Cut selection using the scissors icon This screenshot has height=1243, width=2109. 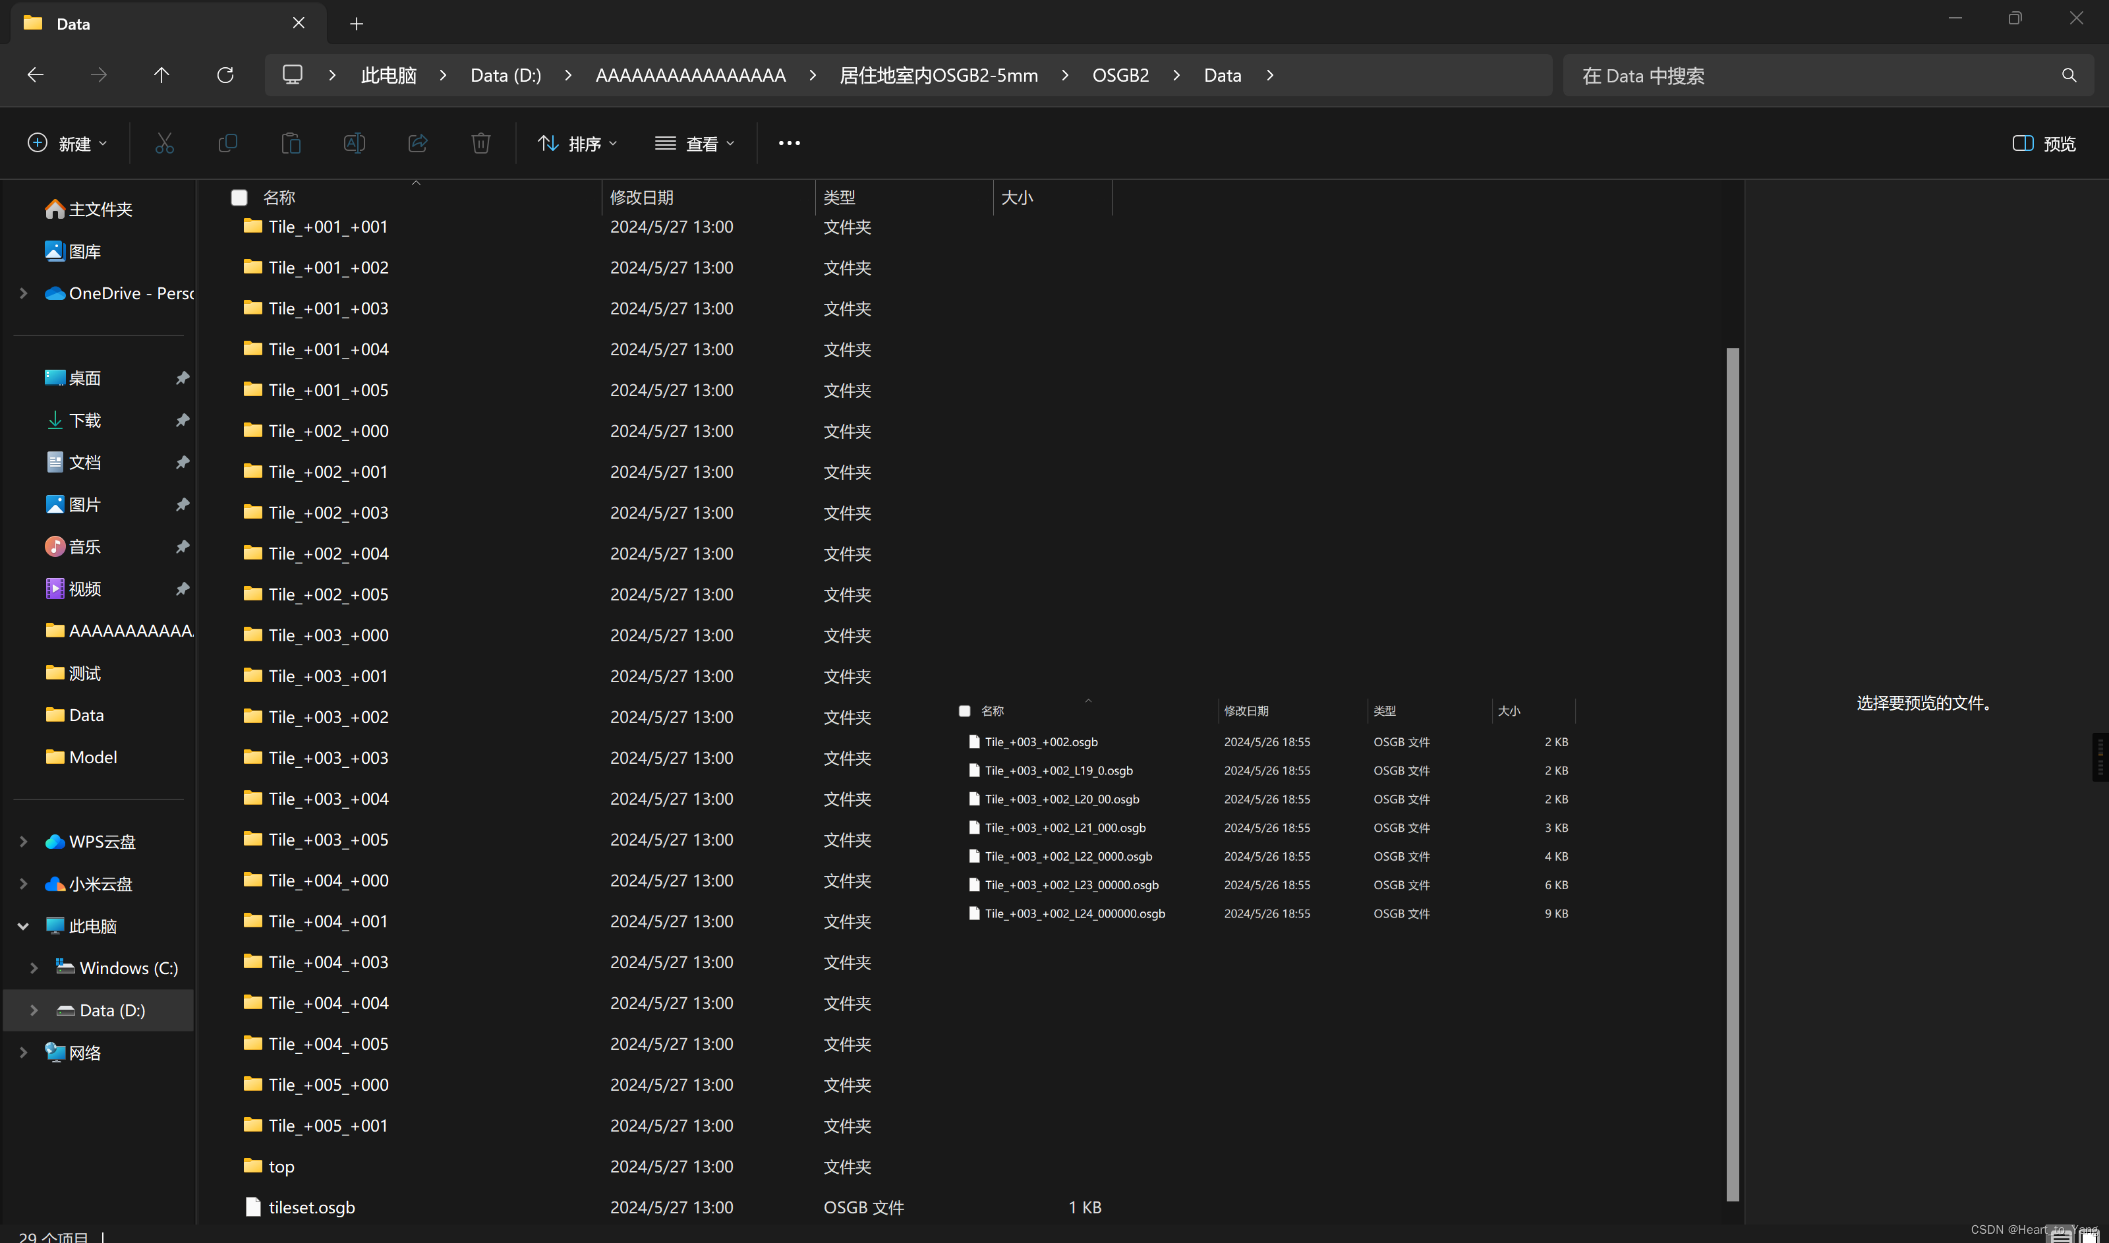click(x=164, y=143)
